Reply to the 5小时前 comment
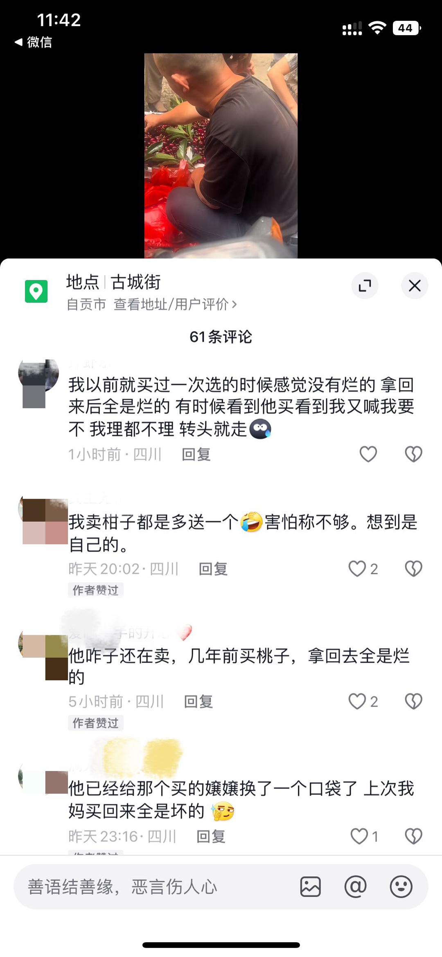 point(198,701)
